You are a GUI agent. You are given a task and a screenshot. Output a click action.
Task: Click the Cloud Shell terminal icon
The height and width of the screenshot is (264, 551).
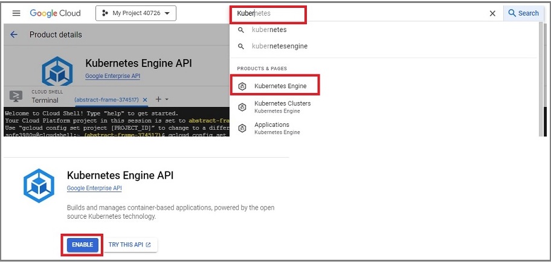(16, 96)
